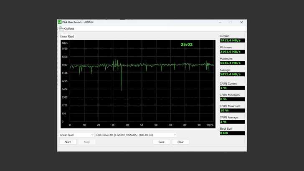Select the Minimum speed readout field

pyautogui.click(x=232, y=52)
